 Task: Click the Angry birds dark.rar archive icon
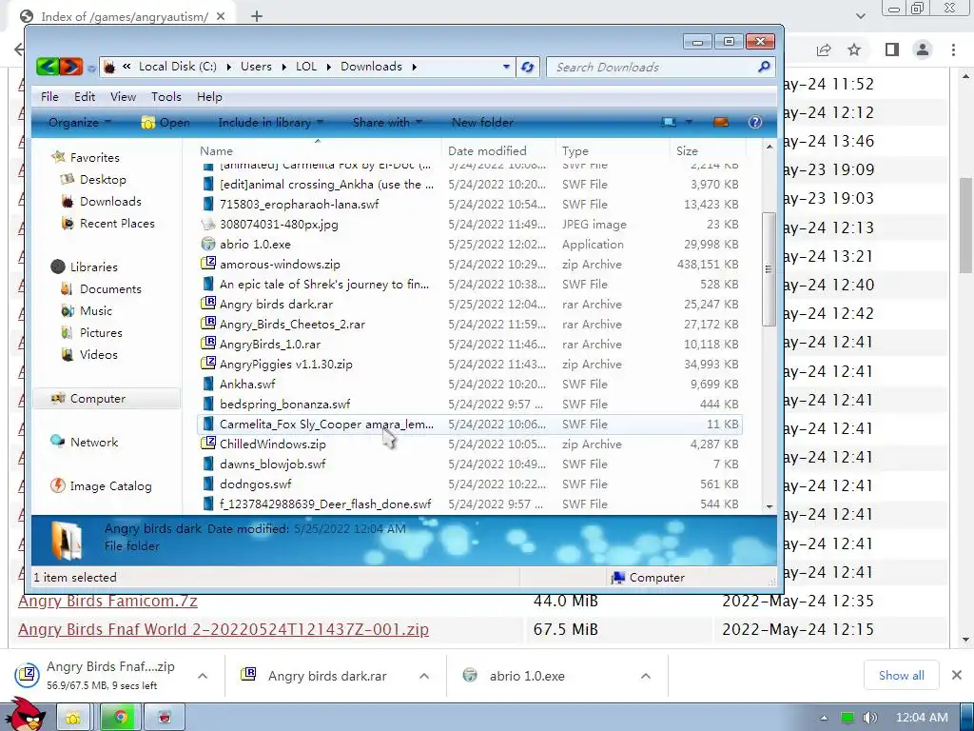click(x=208, y=304)
